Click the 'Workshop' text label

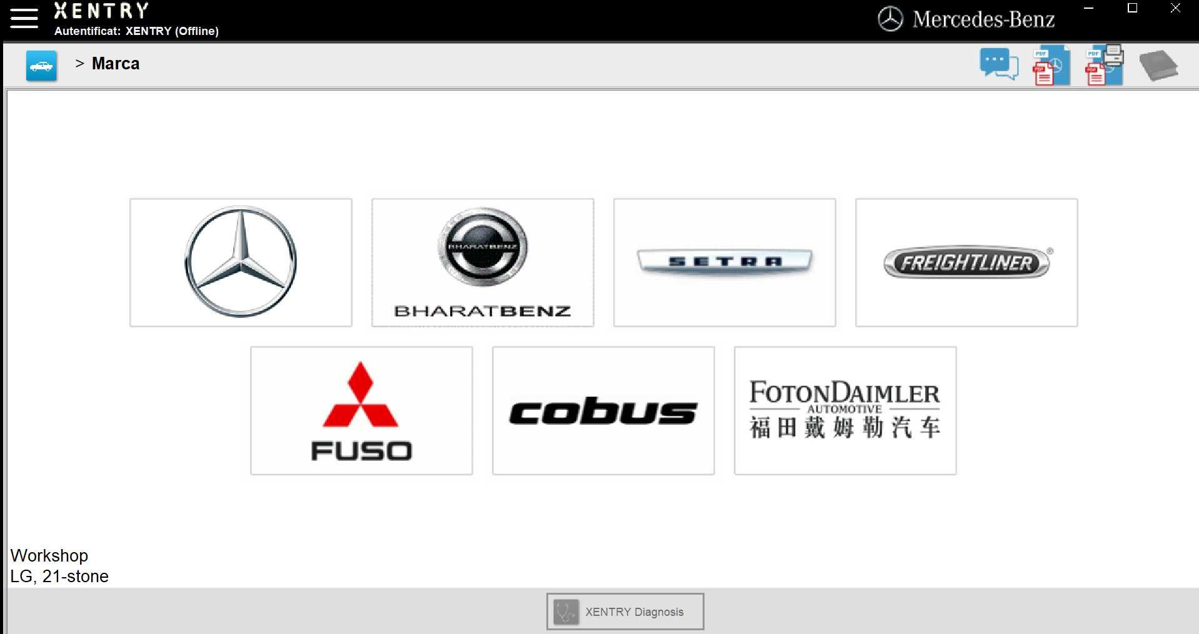(49, 555)
